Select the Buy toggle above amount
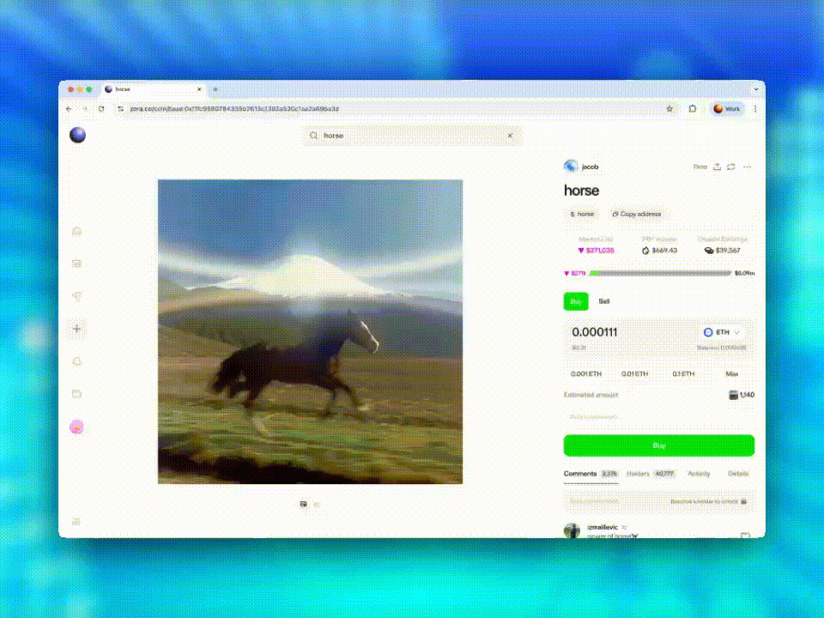The width and height of the screenshot is (824, 618). tap(576, 301)
